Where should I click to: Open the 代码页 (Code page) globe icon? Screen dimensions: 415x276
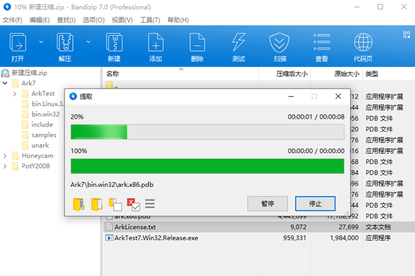tap(363, 42)
